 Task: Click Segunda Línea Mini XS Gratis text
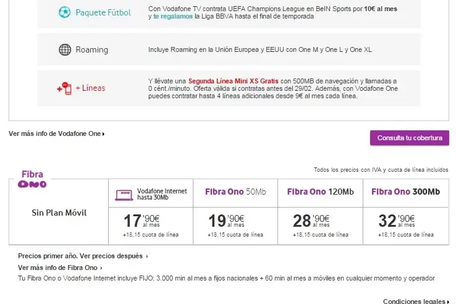coord(233,81)
